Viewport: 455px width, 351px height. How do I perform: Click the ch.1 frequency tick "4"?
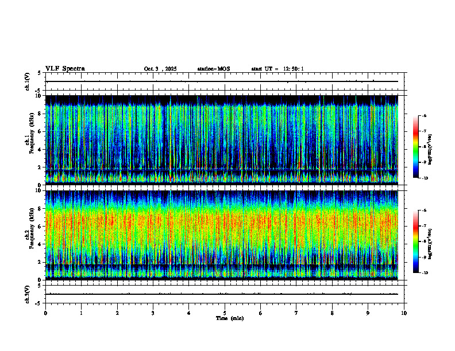[x=41, y=150]
